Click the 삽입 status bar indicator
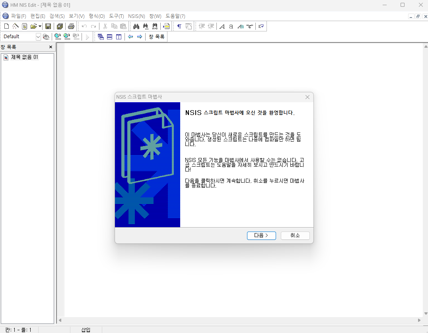 tap(86, 330)
